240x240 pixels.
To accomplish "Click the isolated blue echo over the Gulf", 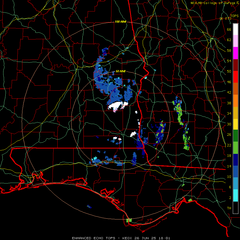I will pyautogui.click(x=89, y=207).
